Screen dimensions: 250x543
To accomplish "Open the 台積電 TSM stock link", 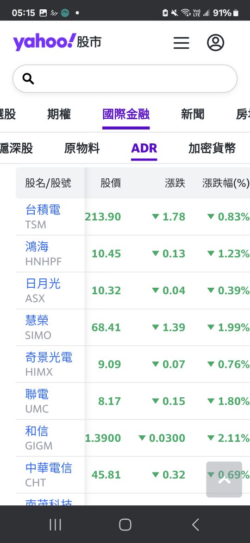I will coord(43,216).
